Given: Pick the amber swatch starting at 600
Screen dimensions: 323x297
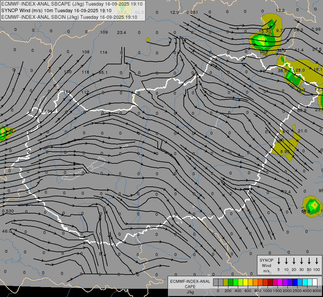Looking at the screenshot, I should [250, 282].
